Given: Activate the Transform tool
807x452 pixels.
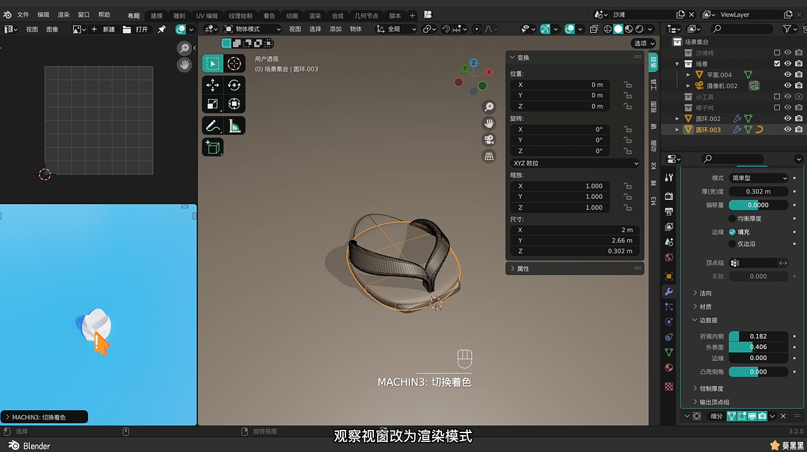Looking at the screenshot, I should (x=235, y=104).
